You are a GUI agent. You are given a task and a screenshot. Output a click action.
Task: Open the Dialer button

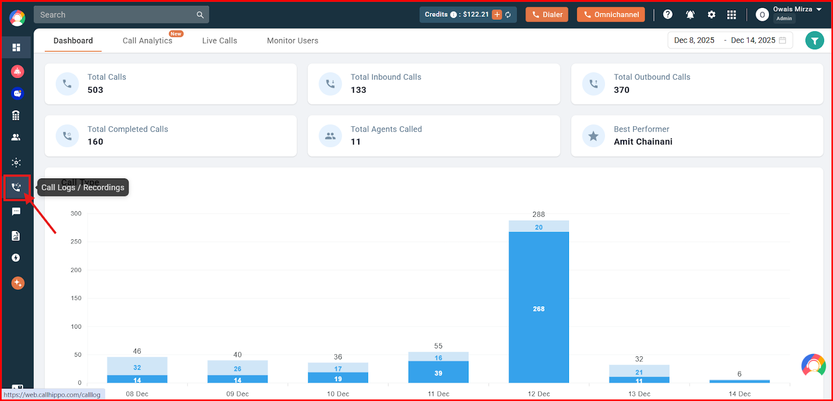[x=547, y=15]
